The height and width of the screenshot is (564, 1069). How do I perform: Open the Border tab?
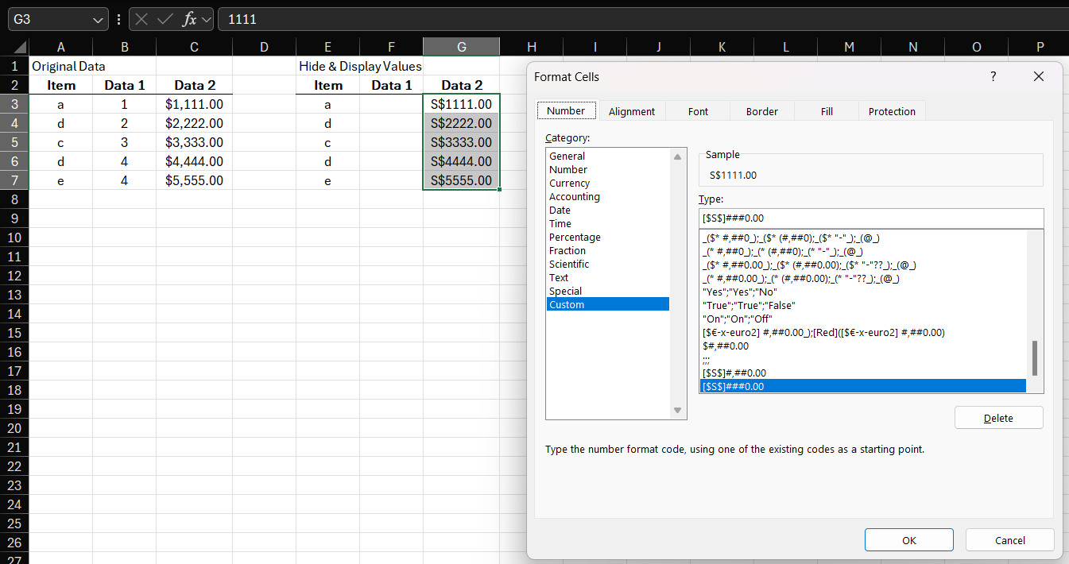point(762,111)
